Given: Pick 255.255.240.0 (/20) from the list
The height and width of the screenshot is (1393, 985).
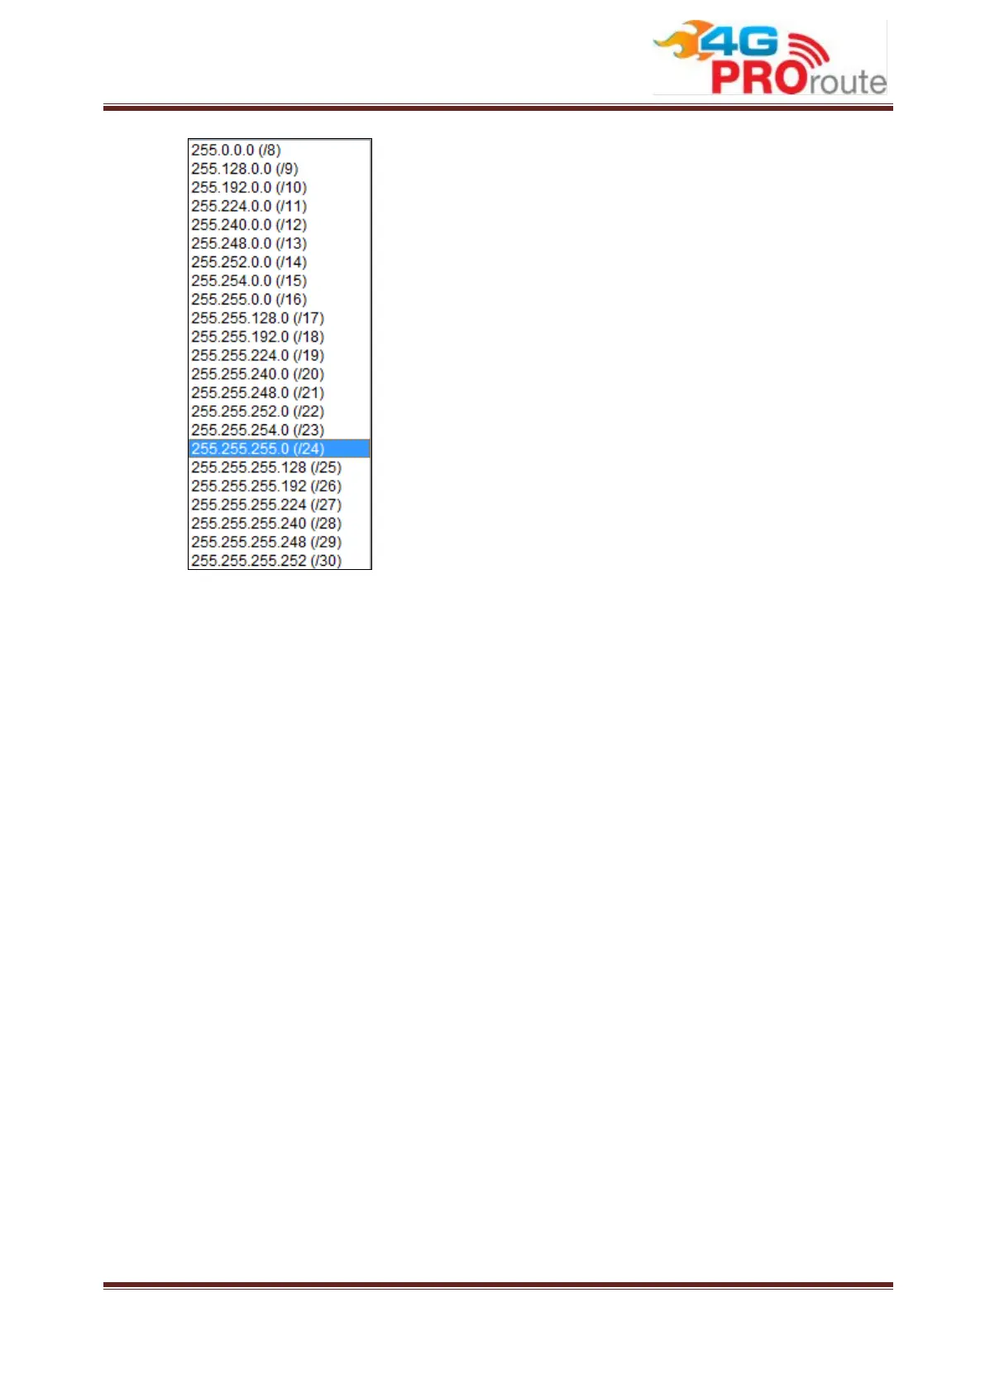Looking at the screenshot, I should [280, 374].
